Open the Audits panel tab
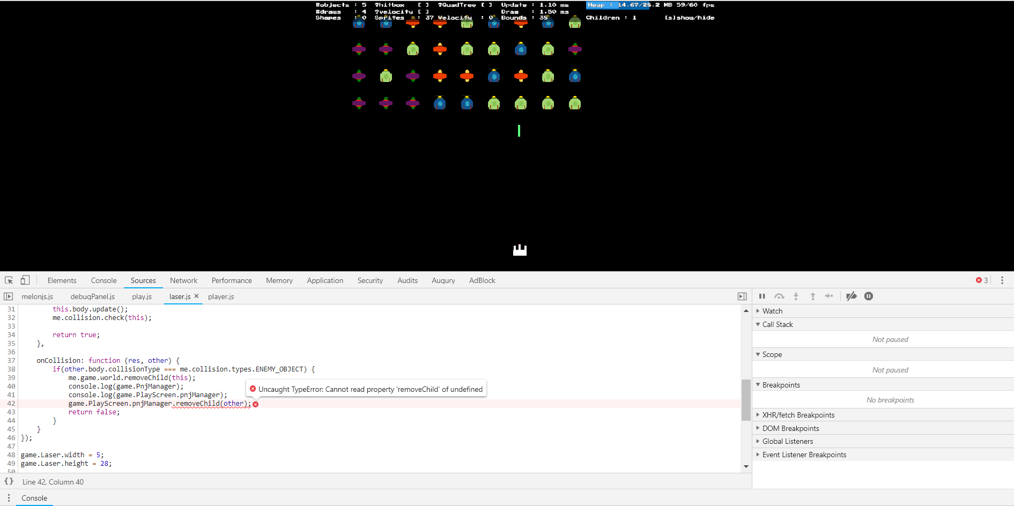The width and height of the screenshot is (1014, 506). click(x=408, y=280)
